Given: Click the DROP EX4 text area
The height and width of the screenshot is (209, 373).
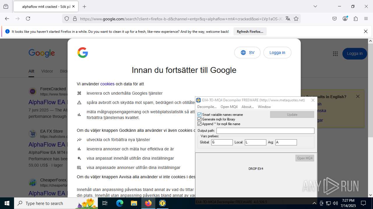Looking at the screenshot, I should 256,169.
